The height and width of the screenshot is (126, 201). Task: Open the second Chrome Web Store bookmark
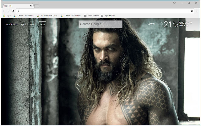point(47,16)
